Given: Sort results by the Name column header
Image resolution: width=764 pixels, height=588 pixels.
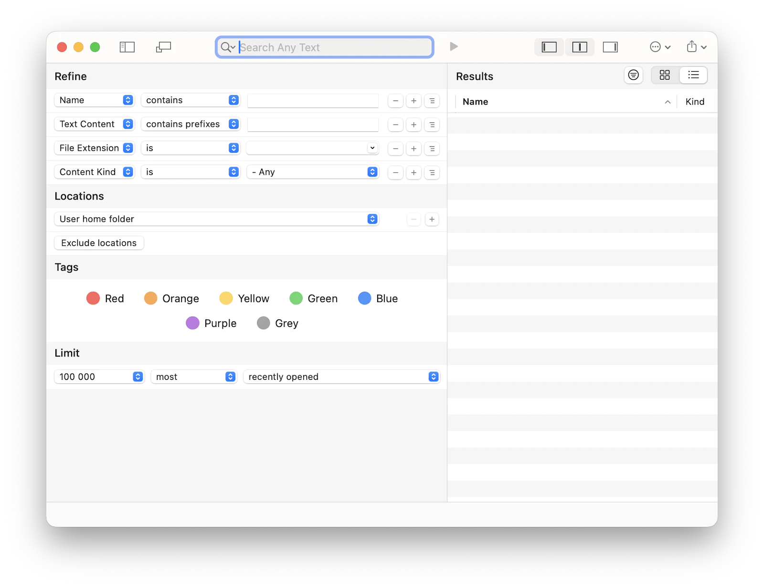Looking at the screenshot, I should (x=475, y=101).
